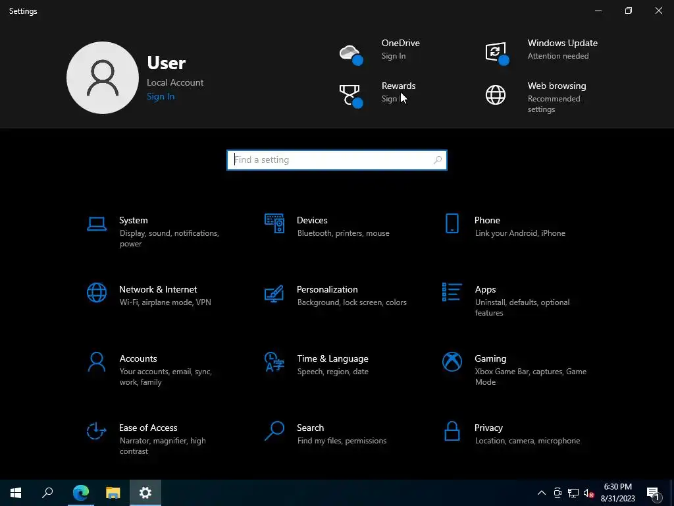Click the 'Local Account' text

click(175, 82)
